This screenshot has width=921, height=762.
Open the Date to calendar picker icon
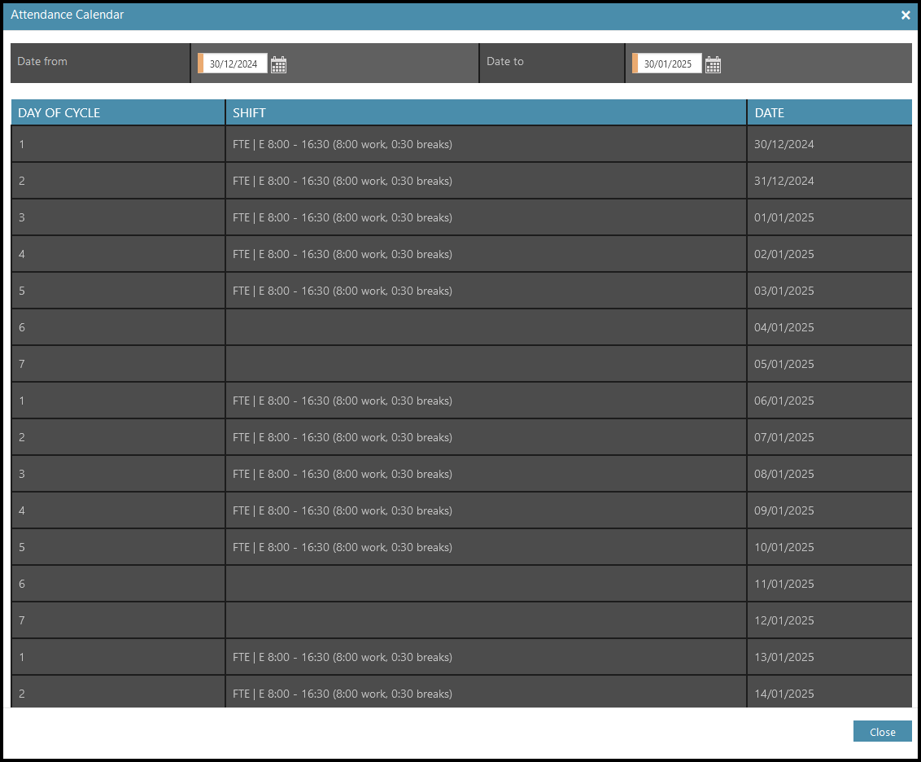pyautogui.click(x=713, y=65)
